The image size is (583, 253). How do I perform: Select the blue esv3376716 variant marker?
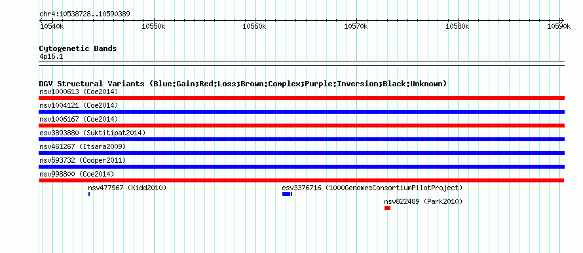(x=287, y=194)
